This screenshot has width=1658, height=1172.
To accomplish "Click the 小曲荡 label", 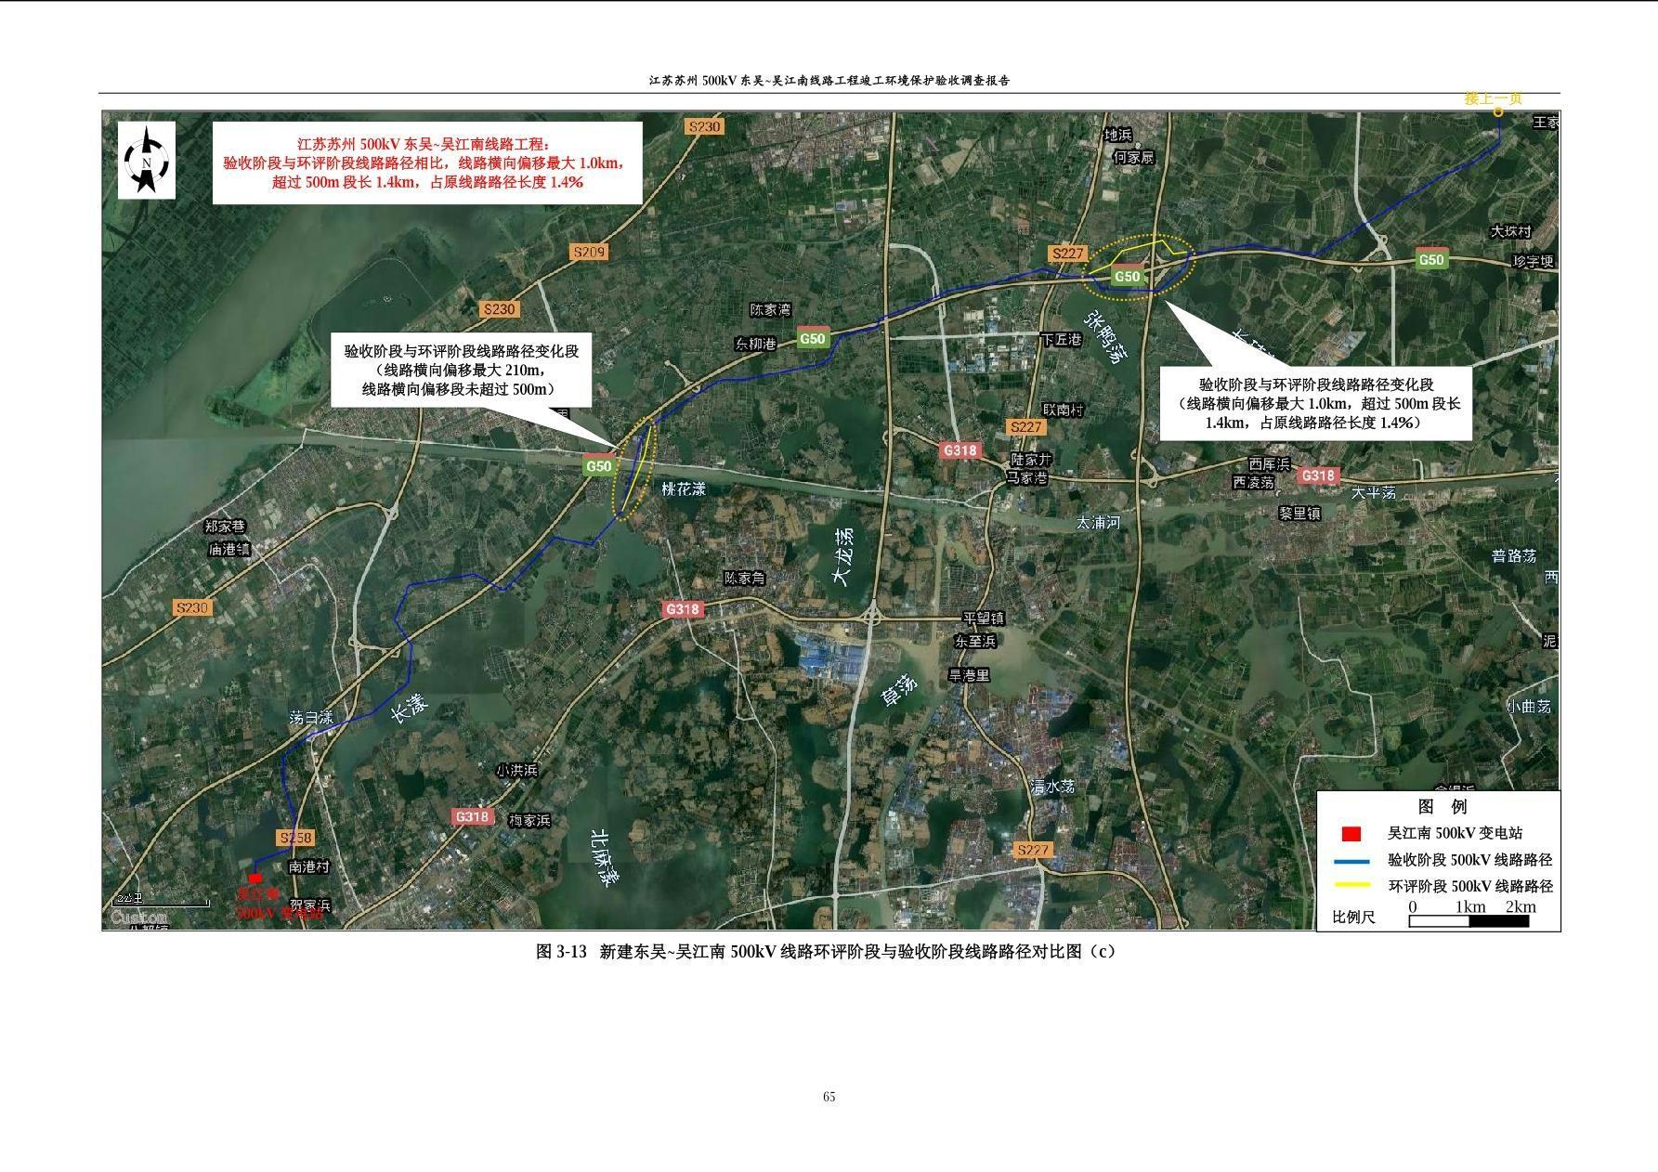I will point(1529,707).
